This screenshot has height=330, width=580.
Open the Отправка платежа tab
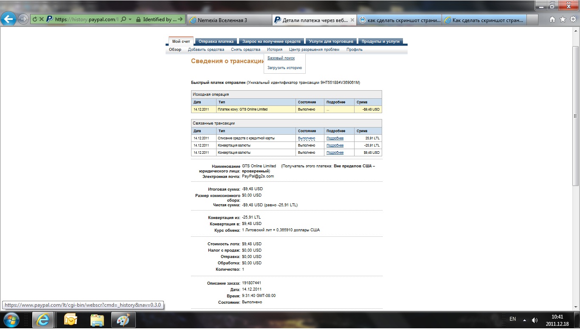[x=216, y=42]
